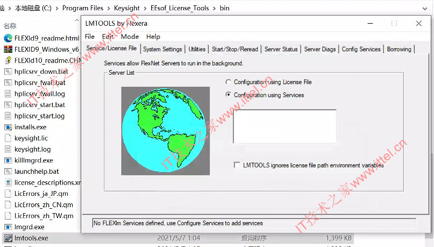This screenshot has width=434, height=247.
Task: Switch to the Start/Stop/Reread tab
Action: tap(234, 50)
